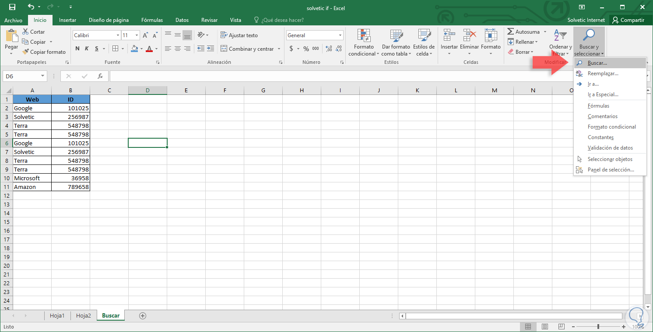This screenshot has width=653, height=332.
Task: Cut selection with Cortar scissors
Action: click(34, 32)
